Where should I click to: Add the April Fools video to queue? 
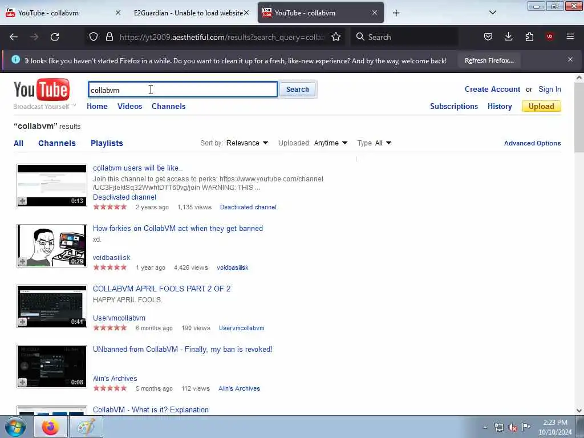[22, 322]
